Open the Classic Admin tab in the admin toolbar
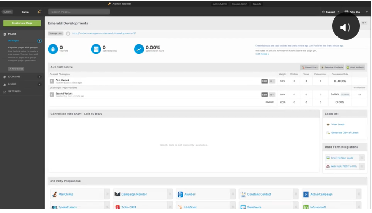 pos(240,4)
